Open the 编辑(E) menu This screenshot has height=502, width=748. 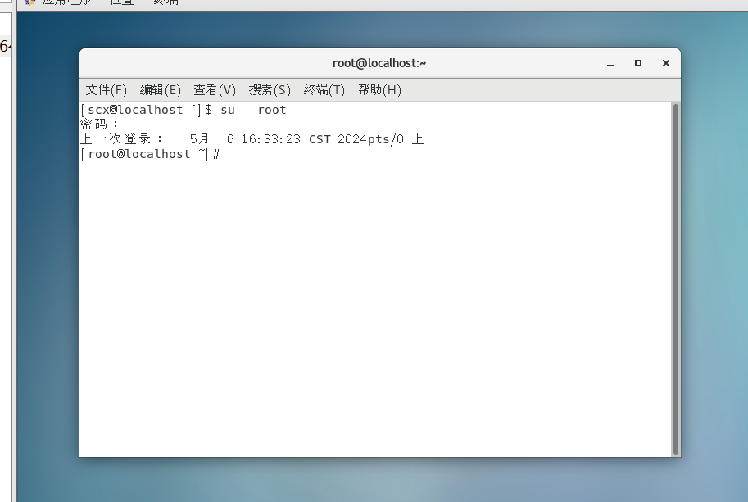[160, 89]
